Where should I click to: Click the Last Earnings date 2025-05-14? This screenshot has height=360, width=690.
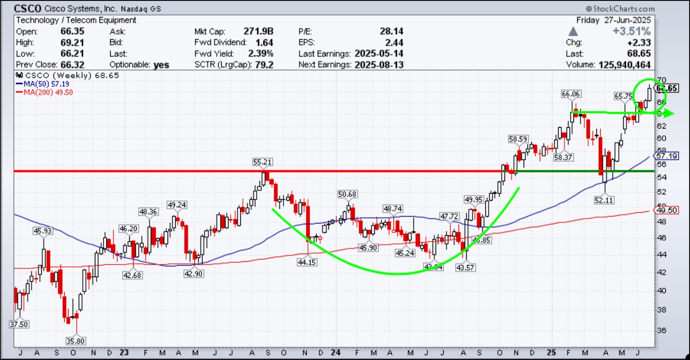tap(379, 54)
